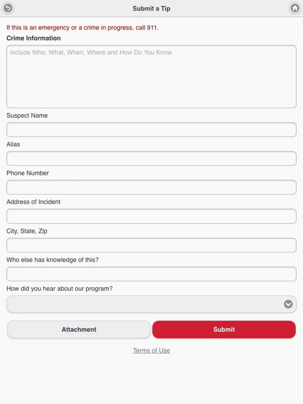Tap the Attachment button

point(79,329)
